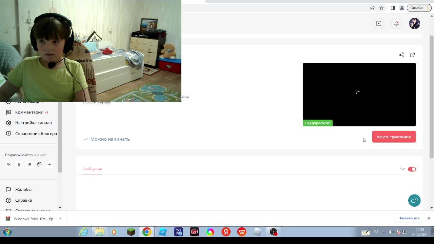Open the media player taskbar icon
Screen dimensions: 434x244
[115, 232]
